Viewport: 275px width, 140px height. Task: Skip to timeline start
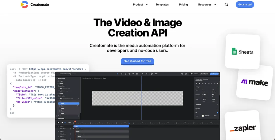click(62, 122)
